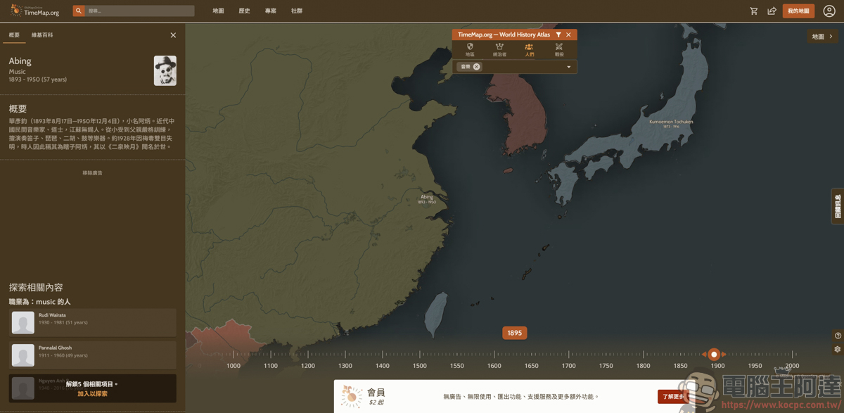This screenshot has width=844, height=413.
Task: Close the World History Atlas panel
Action: [x=569, y=34]
